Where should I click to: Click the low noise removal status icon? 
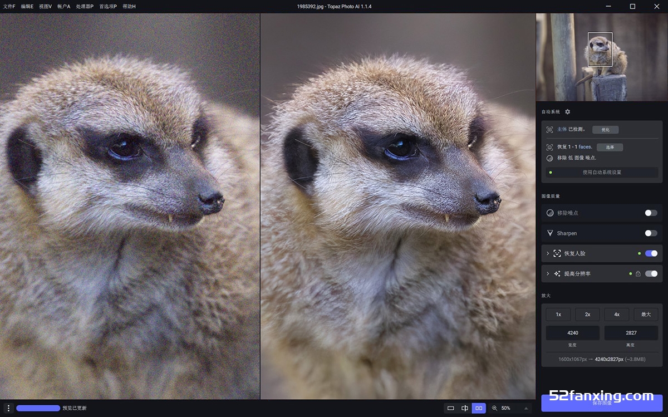click(x=549, y=158)
